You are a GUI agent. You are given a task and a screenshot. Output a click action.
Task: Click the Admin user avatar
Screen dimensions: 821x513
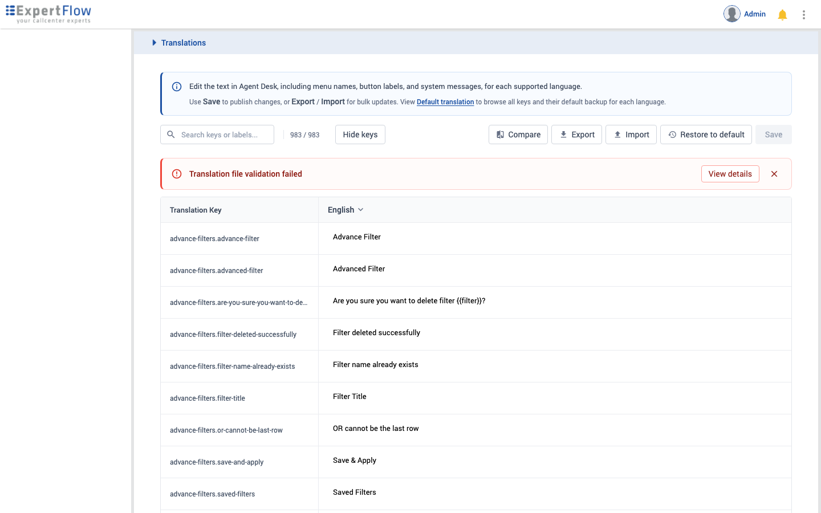732,14
